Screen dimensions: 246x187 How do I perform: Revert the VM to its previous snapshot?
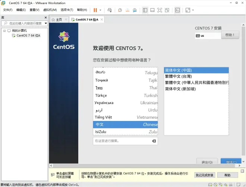127,10
